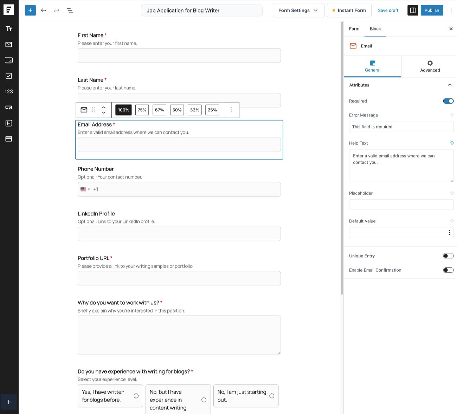The height and width of the screenshot is (414, 457).
Task: Disable the Required toggle
Action: (448, 101)
